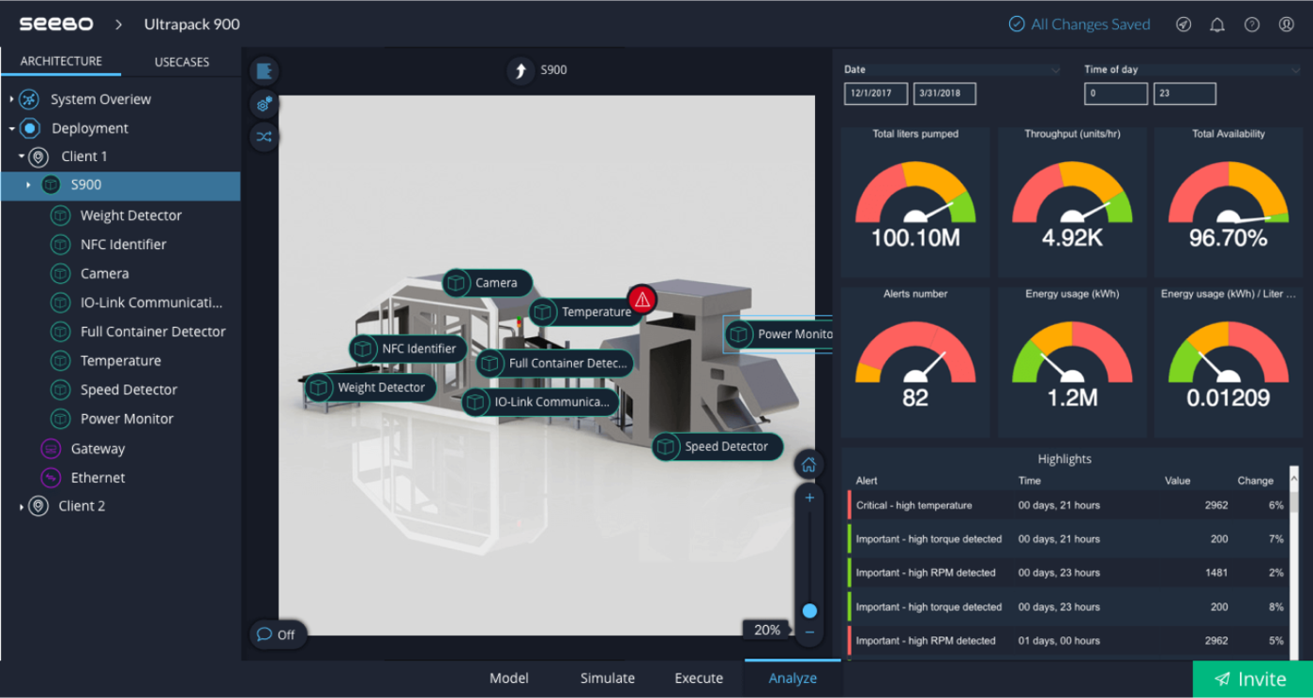Click the Client 1 location pin icon
Image resolution: width=1313 pixels, height=698 pixels.
[x=38, y=156]
